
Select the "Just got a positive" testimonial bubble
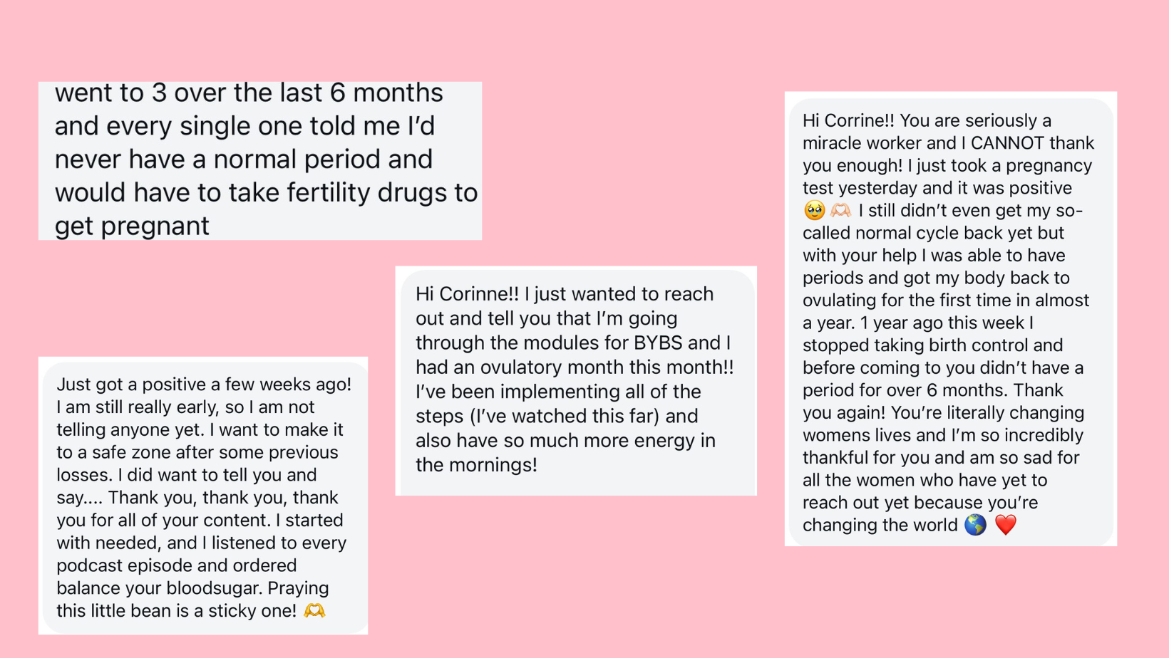pyautogui.click(x=203, y=496)
